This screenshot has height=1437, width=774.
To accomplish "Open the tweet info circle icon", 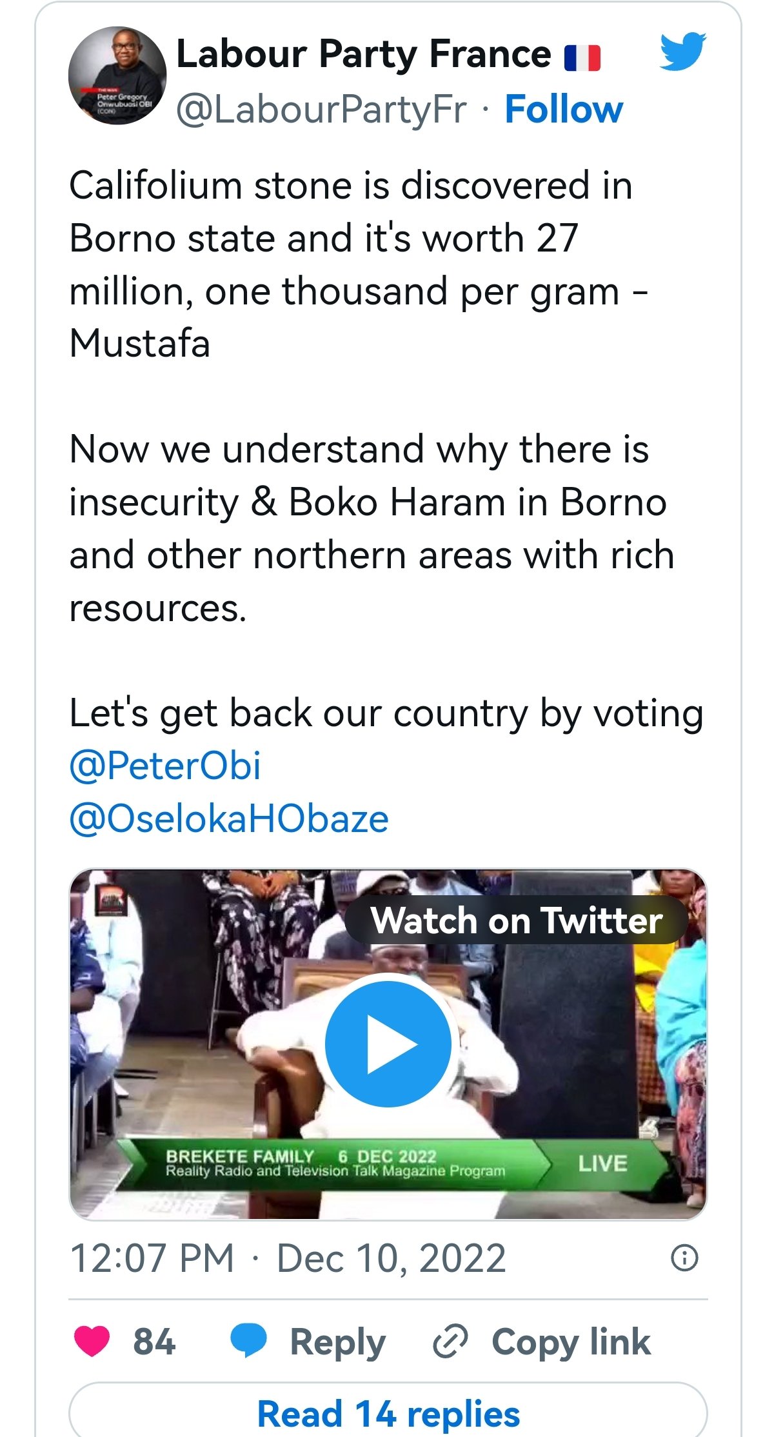I will click(x=684, y=1258).
